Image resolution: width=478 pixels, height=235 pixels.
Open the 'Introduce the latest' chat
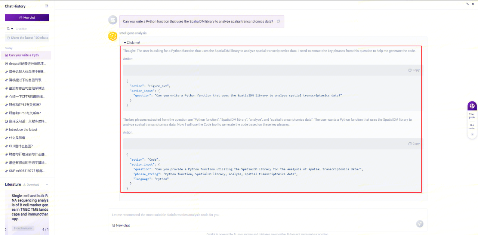point(23,130)
